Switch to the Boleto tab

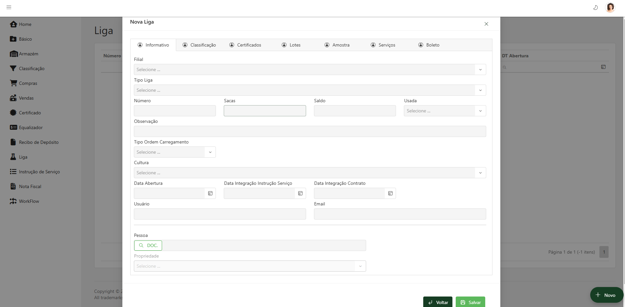(429, 45)
